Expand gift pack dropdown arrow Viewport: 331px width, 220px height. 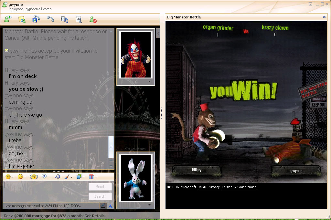click(96, 177)
